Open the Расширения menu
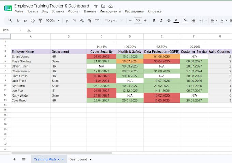This screenshot has height=163, width=232. tap(134, 11)
